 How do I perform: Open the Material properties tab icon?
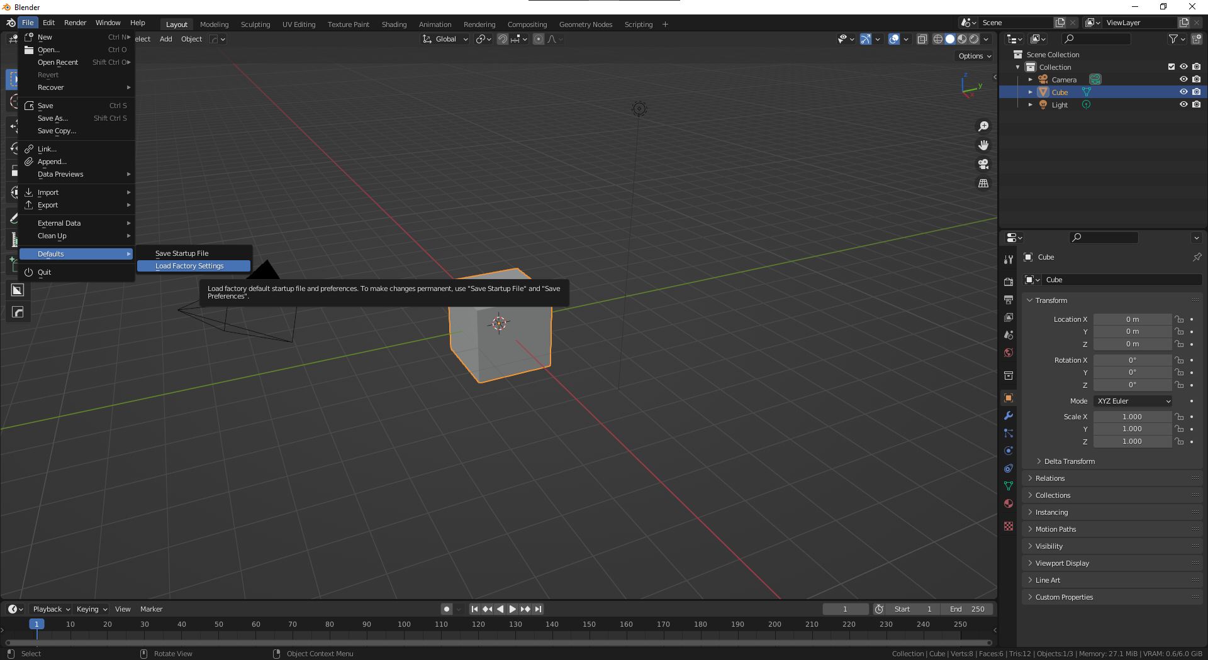click(x=1009, y=503)
